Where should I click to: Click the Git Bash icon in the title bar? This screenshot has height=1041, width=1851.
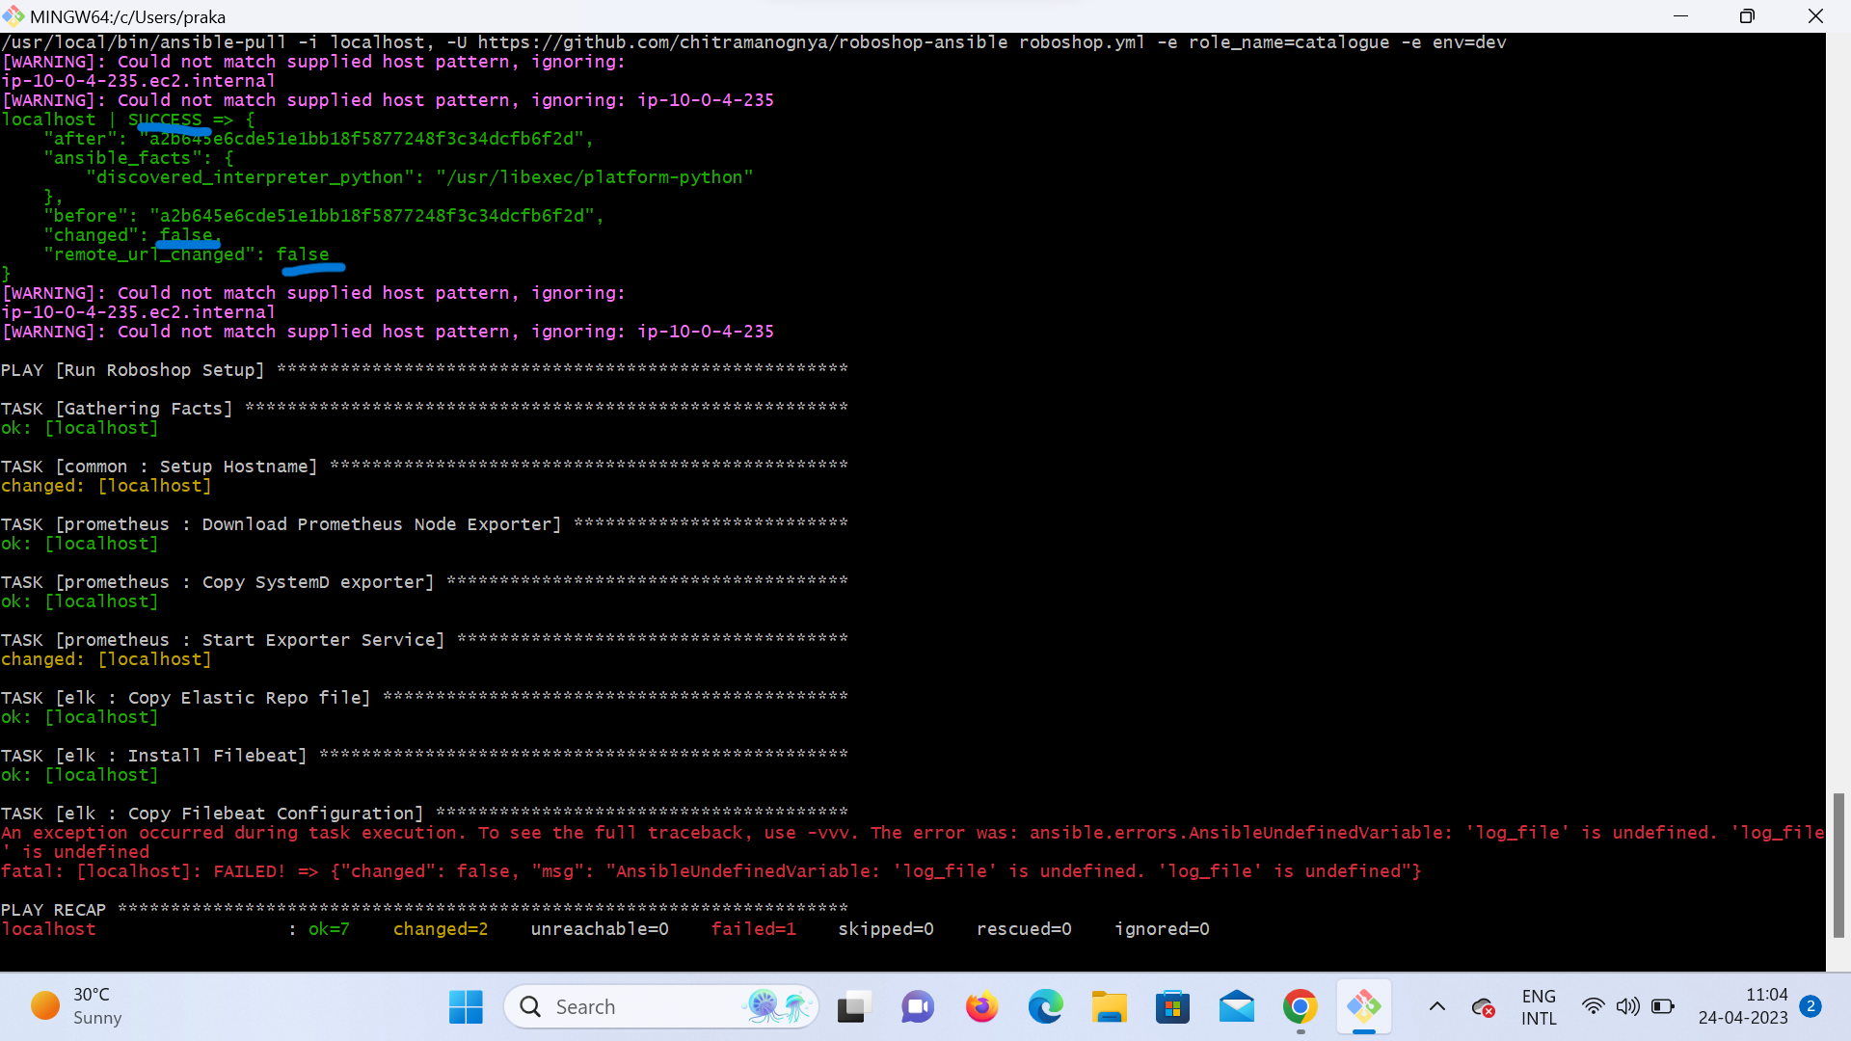tap(13, 16)
